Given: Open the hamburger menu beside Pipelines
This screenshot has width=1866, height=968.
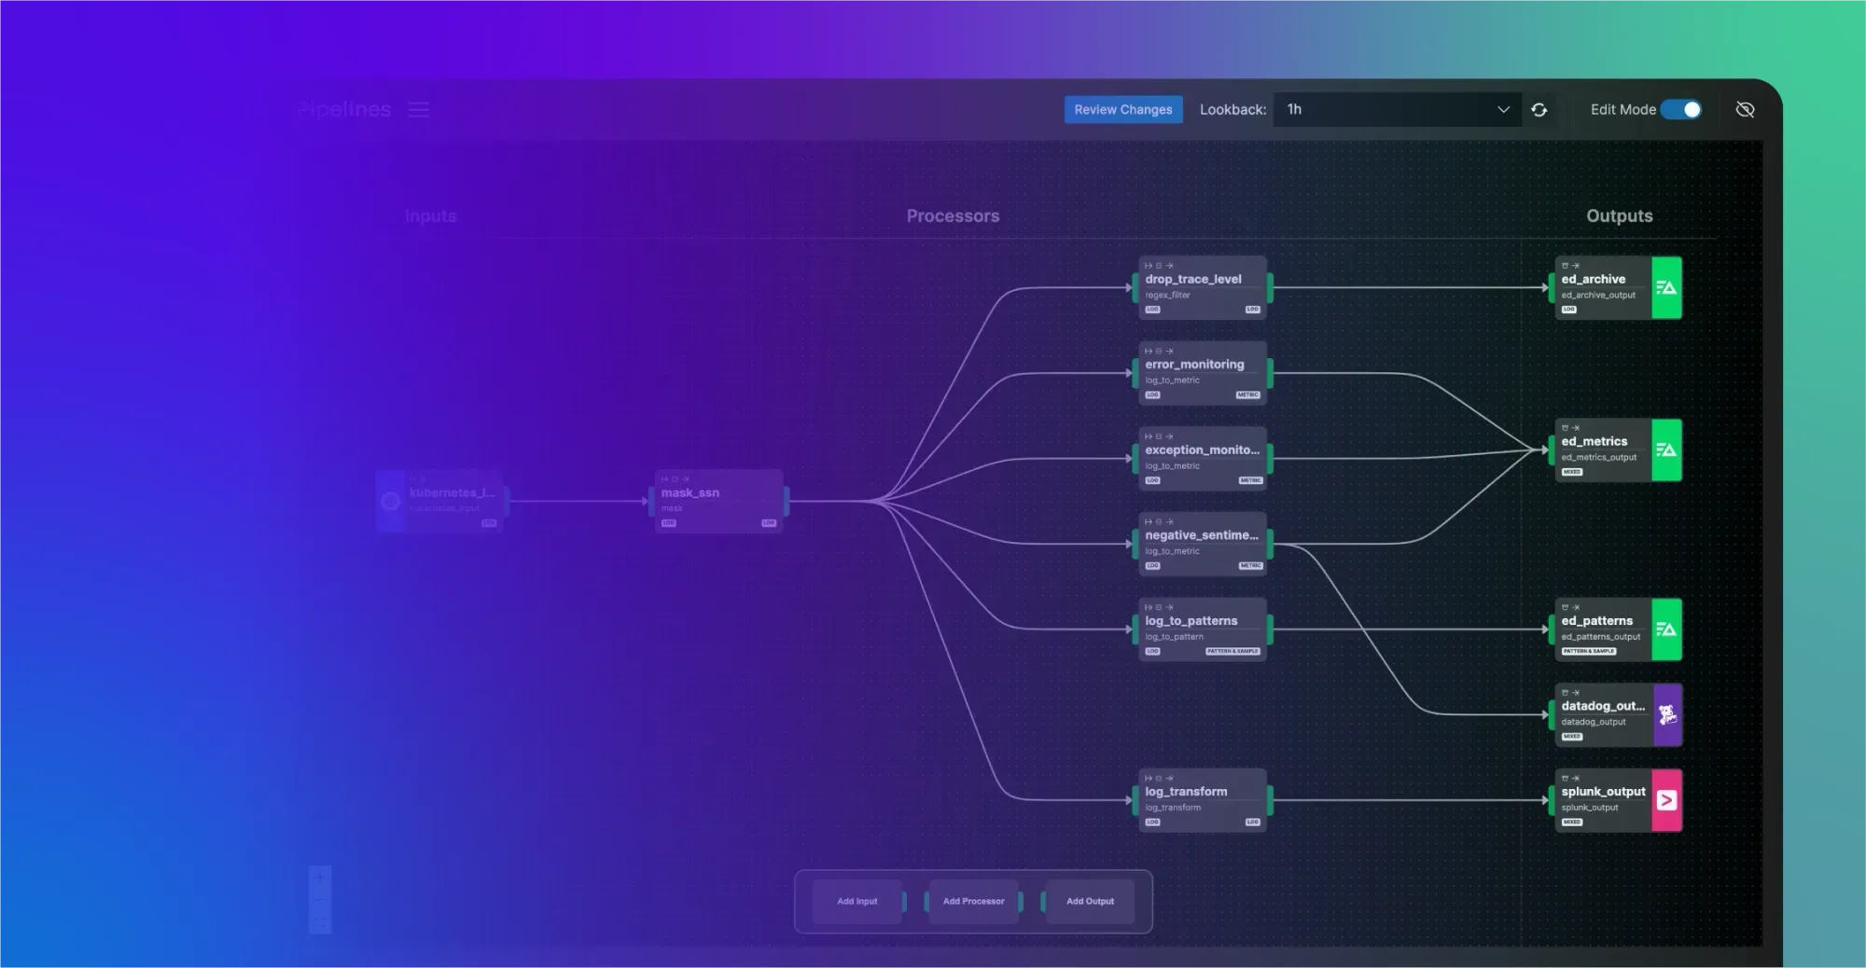Looking at the screenshot, I should pyautogui.click(x=418, y=109).
